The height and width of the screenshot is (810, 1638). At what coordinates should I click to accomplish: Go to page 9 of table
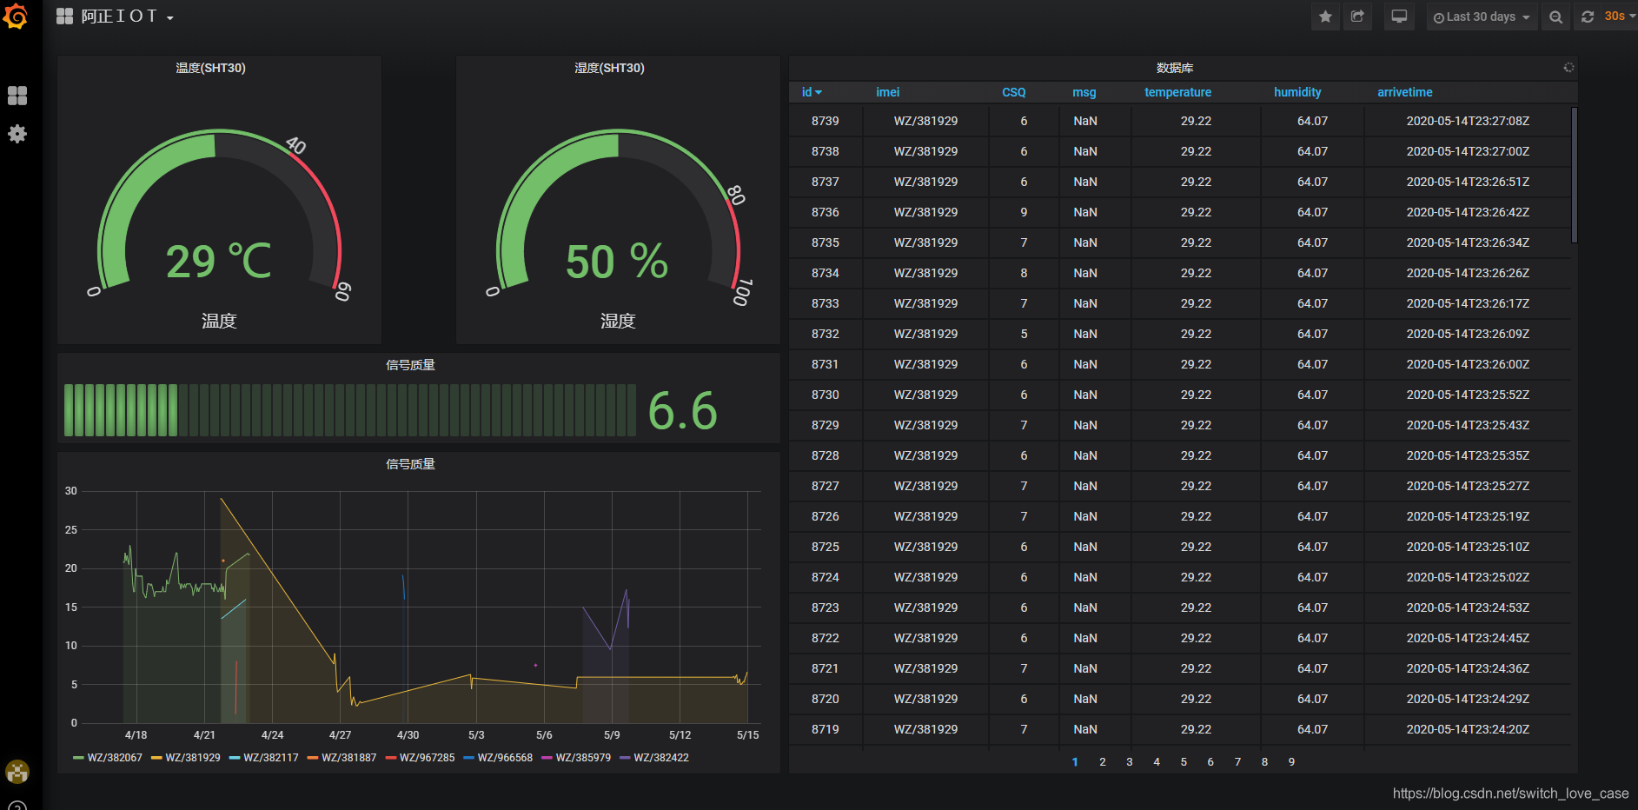(1291, 762)
